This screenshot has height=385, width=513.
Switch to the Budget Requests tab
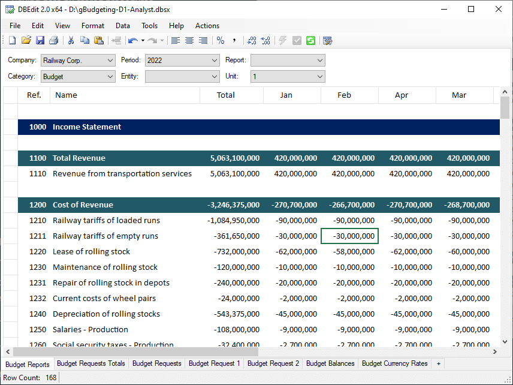point(156,363)
